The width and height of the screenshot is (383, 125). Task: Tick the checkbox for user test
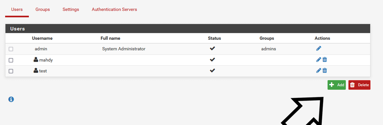[x=11, y=71]
